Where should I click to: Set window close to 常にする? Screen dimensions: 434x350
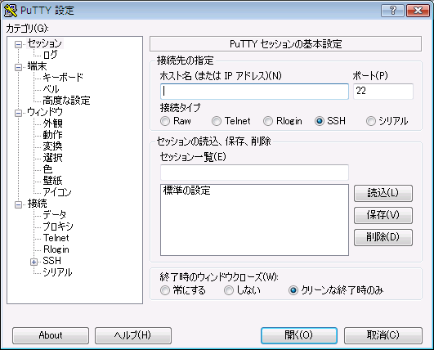[x=165, y=290]
